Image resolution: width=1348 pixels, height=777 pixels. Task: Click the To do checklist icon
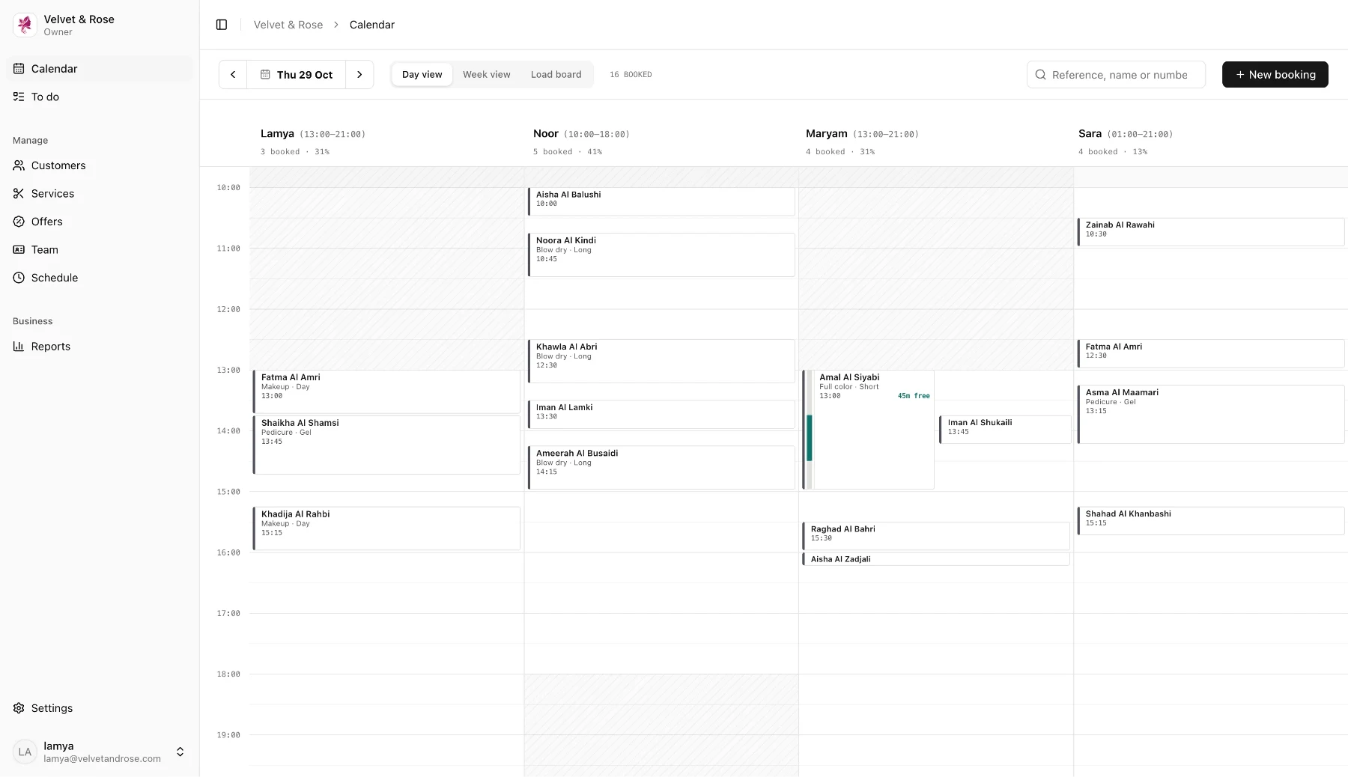pos(19,97)
